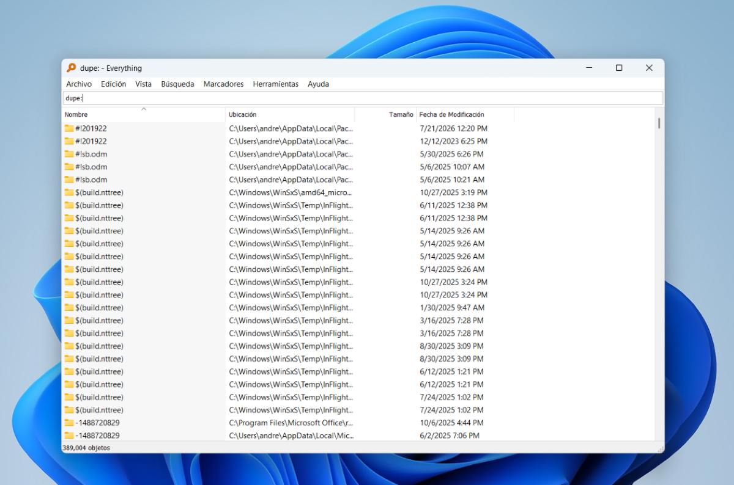Focus the search box containing dupe:
This screenshot has width=734, height=485.
pyautogui.click(x=363, y=98)
